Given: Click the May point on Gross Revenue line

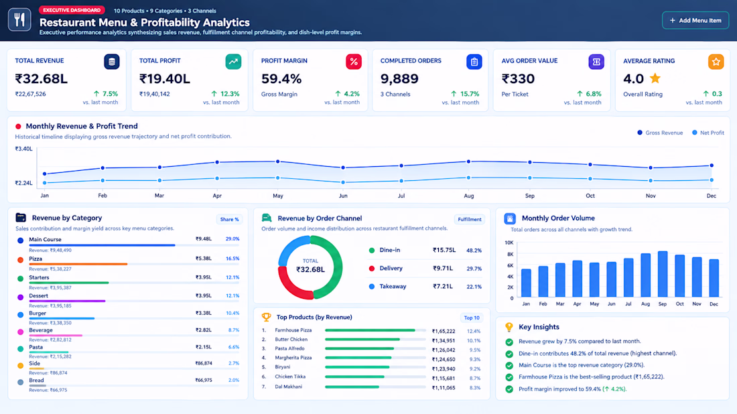Looking at the screenshot, I should tap(278, 161).
